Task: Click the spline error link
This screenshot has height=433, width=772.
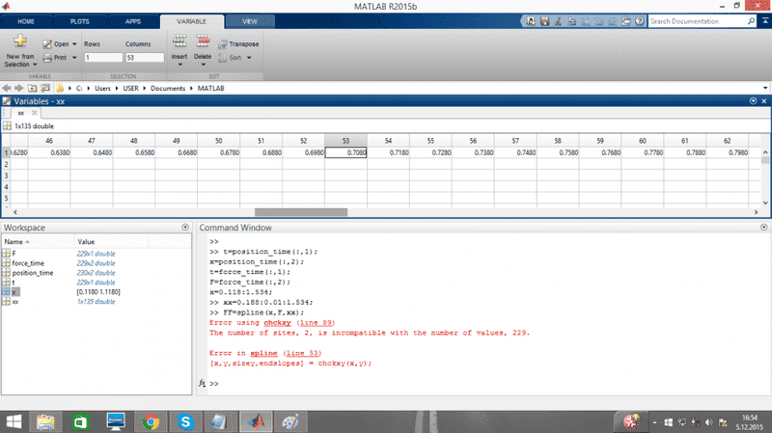Action: [x=263, y=353]
